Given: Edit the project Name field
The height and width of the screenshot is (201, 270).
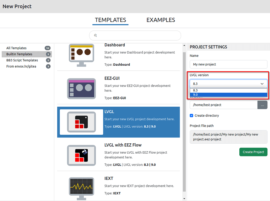Looking at the screenshot, I should (228, 64).
